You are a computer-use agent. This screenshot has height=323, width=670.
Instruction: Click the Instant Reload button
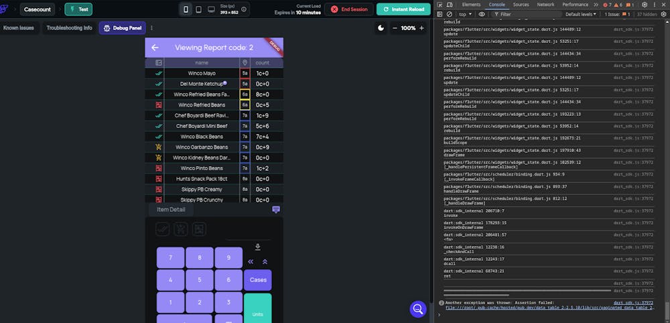pos(403,9)
